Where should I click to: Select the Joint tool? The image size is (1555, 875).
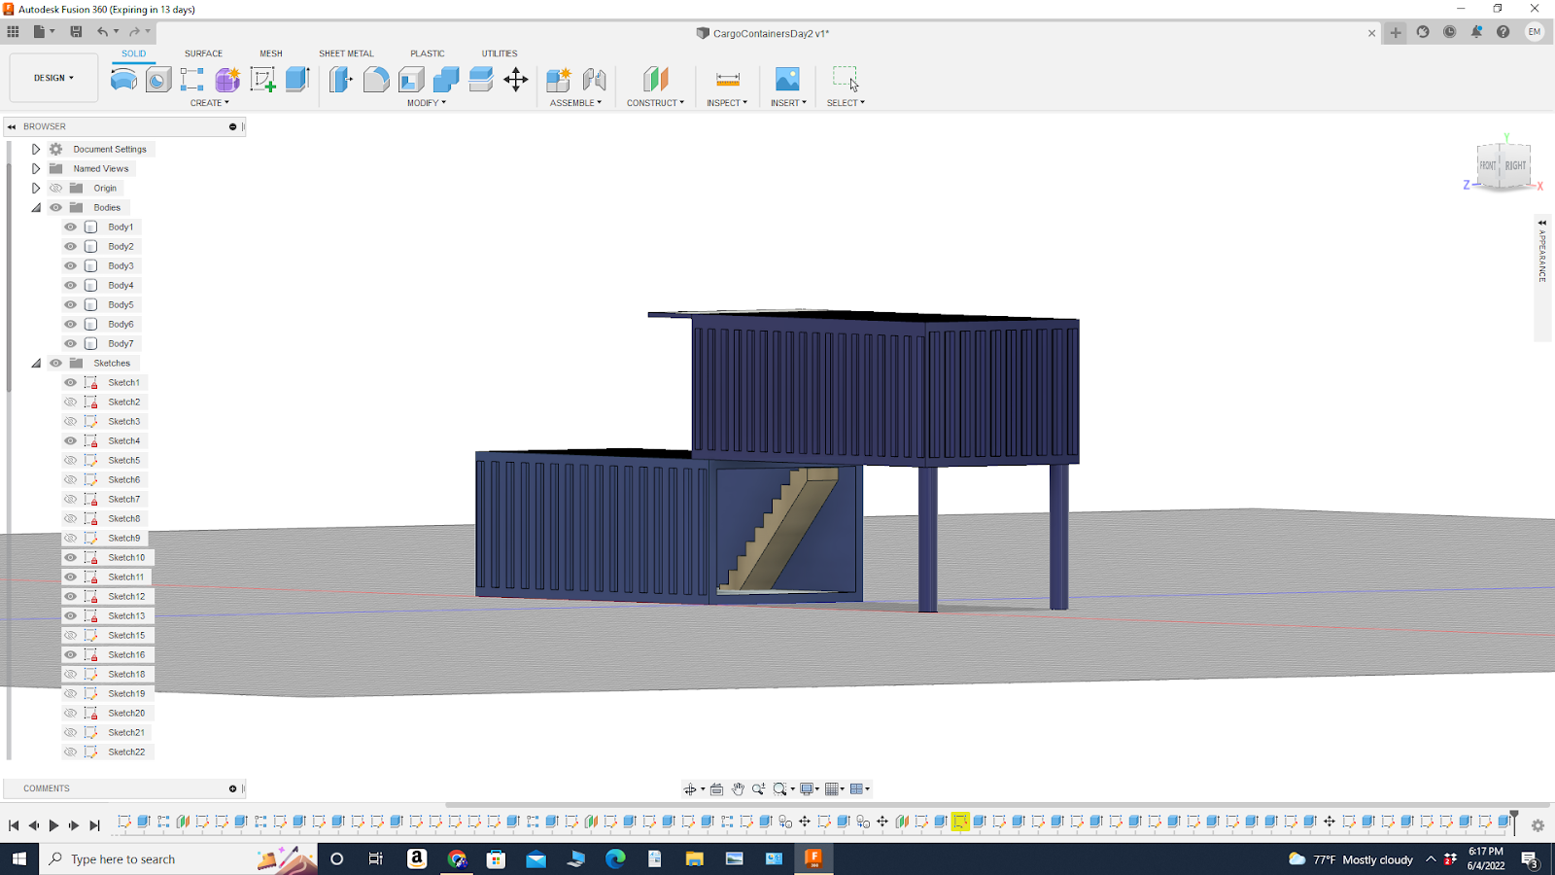pyautogui.click(x=594, y=80)
